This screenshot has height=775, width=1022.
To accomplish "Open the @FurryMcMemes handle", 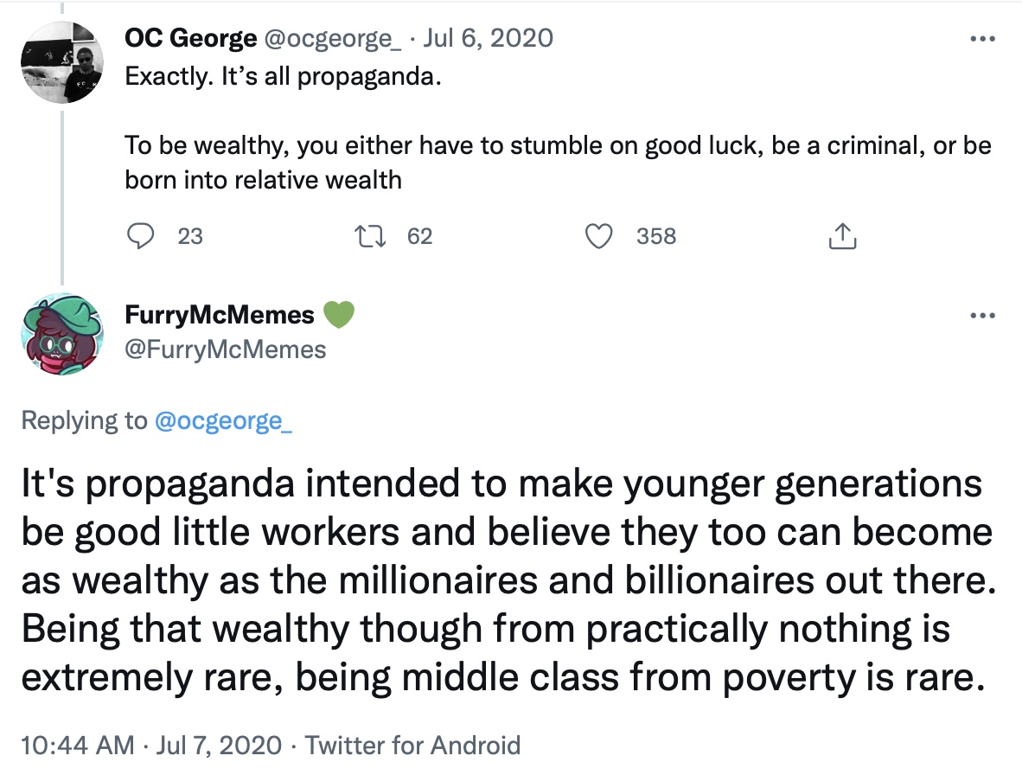I will pyautogui.click(x=226, y=350).
